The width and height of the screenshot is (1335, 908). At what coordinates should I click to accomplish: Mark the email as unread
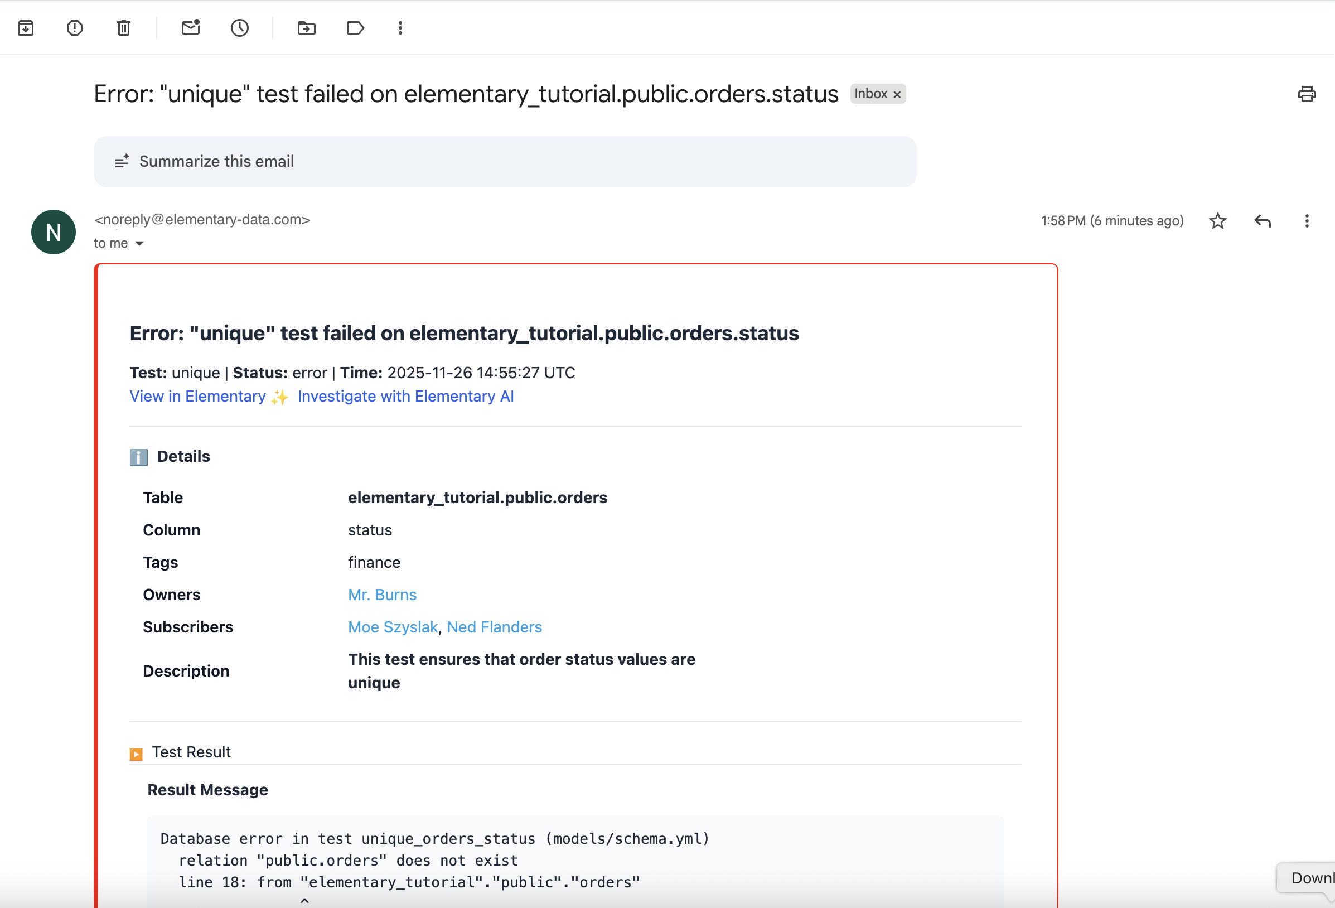coord(190,27)
